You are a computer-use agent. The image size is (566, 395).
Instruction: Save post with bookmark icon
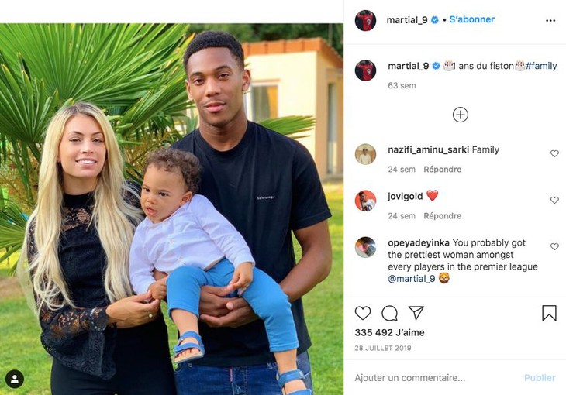tap(549, 313)
